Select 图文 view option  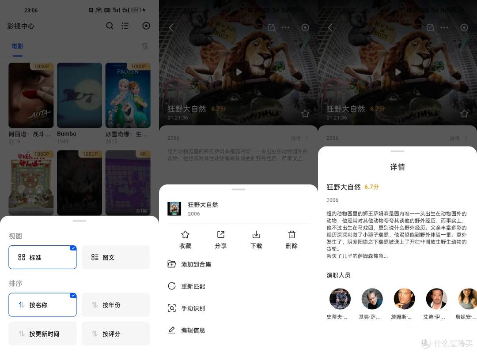(116, 257)
